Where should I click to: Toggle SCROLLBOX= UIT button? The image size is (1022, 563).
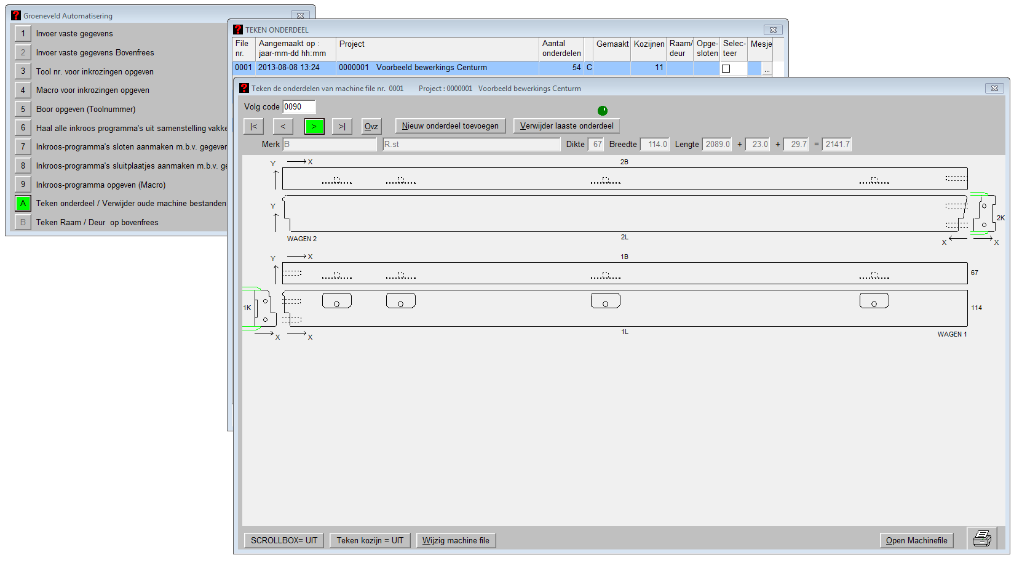tap(283, 540)
